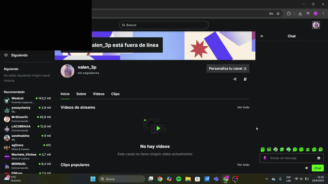Switch to the Clips tab
Image resolution: width=328 pixels, height=184 pixels.
click(115, 94)
